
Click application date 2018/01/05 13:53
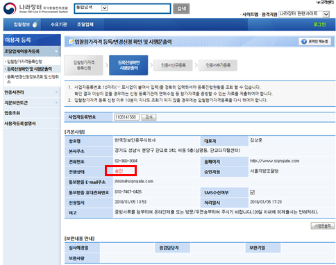pyautogui.click(x=131, y=202)
